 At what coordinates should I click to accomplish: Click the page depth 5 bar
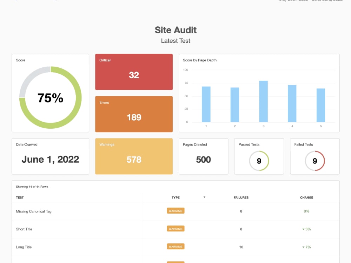click(321, 105)
